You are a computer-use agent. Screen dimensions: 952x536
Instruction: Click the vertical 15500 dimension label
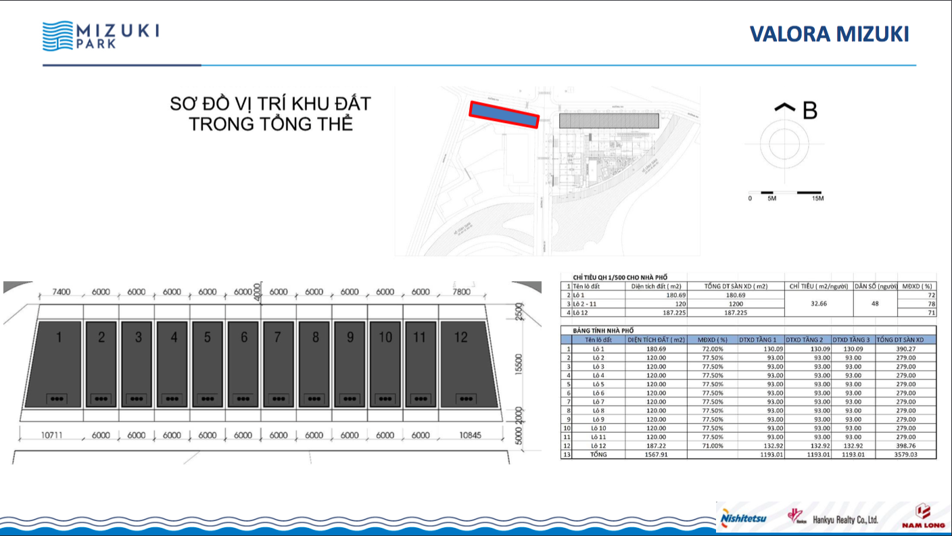[518, 364]
